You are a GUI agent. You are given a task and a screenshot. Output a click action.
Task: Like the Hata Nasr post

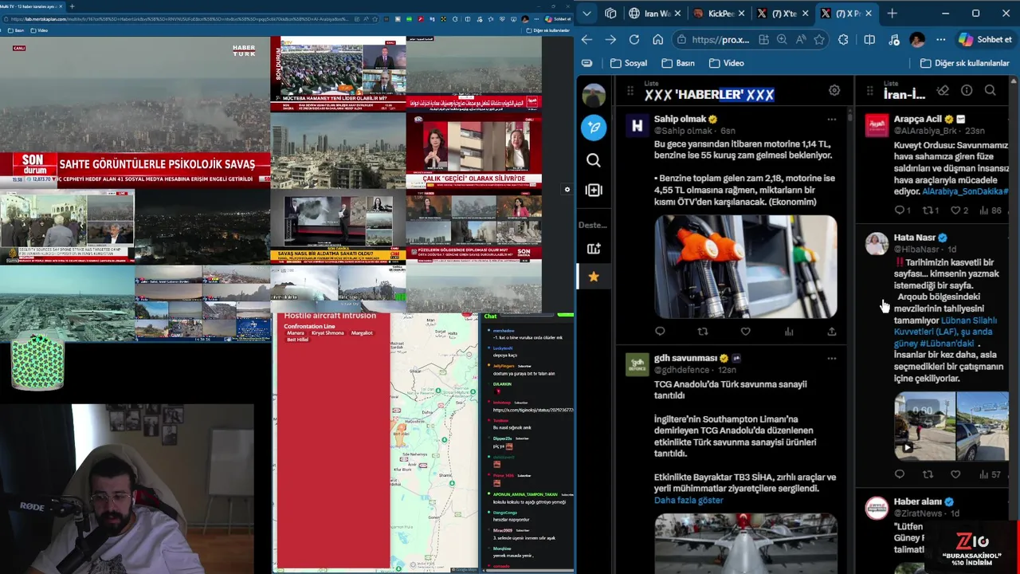[955, 474]
